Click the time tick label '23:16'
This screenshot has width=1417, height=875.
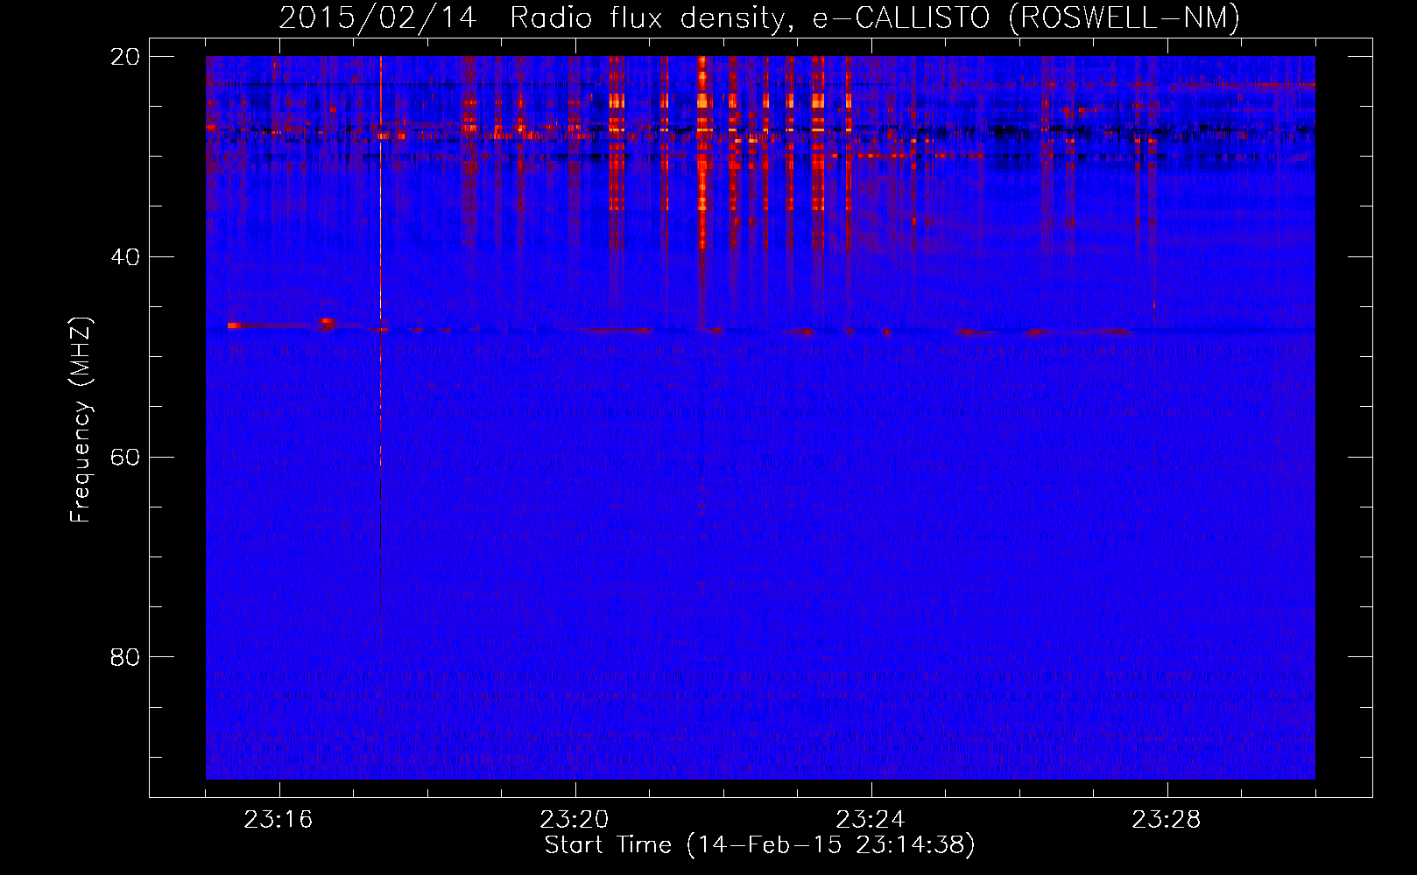pyautogui.click(x=278, y=820)
